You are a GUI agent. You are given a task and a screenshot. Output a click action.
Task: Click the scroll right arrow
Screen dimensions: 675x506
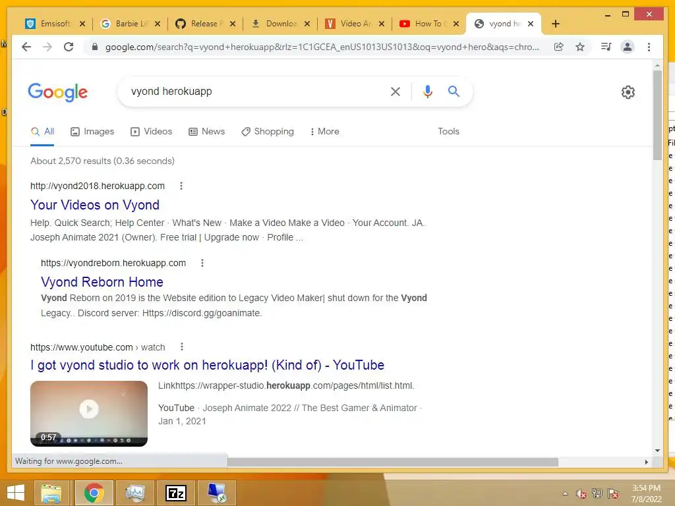(x=646, y=462)
